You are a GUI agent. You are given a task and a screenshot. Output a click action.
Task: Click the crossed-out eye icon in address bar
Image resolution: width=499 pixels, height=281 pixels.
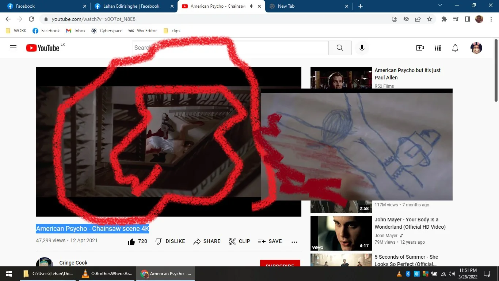pyautogui.click(x=406, y=19)
